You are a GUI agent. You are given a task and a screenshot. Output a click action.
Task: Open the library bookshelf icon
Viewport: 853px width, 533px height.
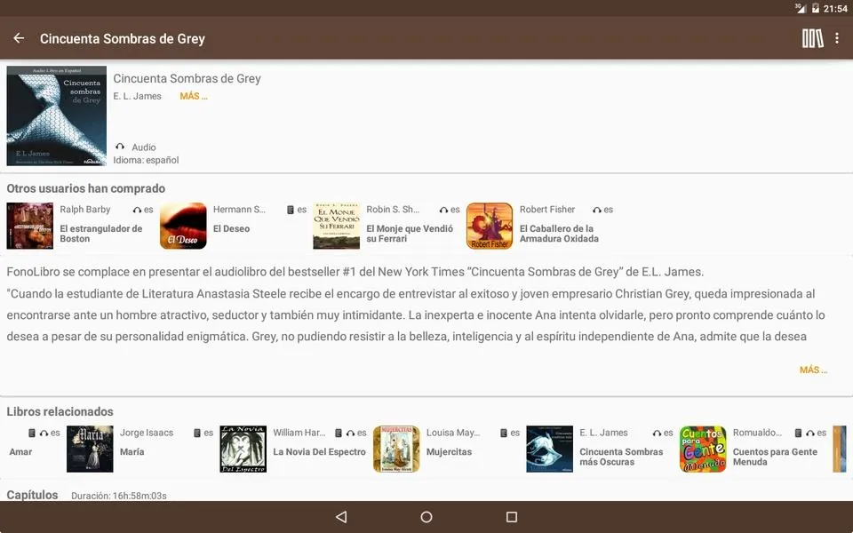[812, 38]
